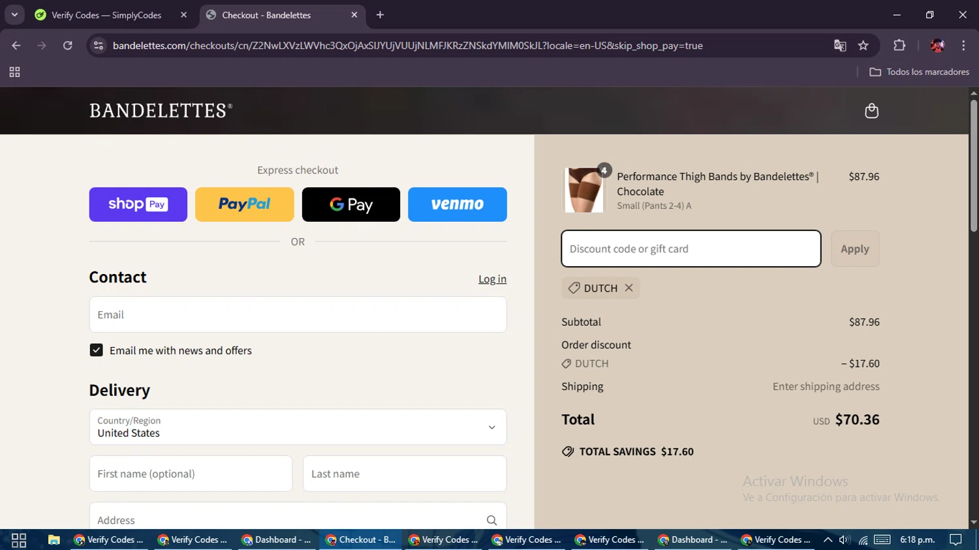Image resolution: width=979 pixels, height=550 pixels.
Task: Focus the Discount code or gift card field
Action: click(691, 249)
